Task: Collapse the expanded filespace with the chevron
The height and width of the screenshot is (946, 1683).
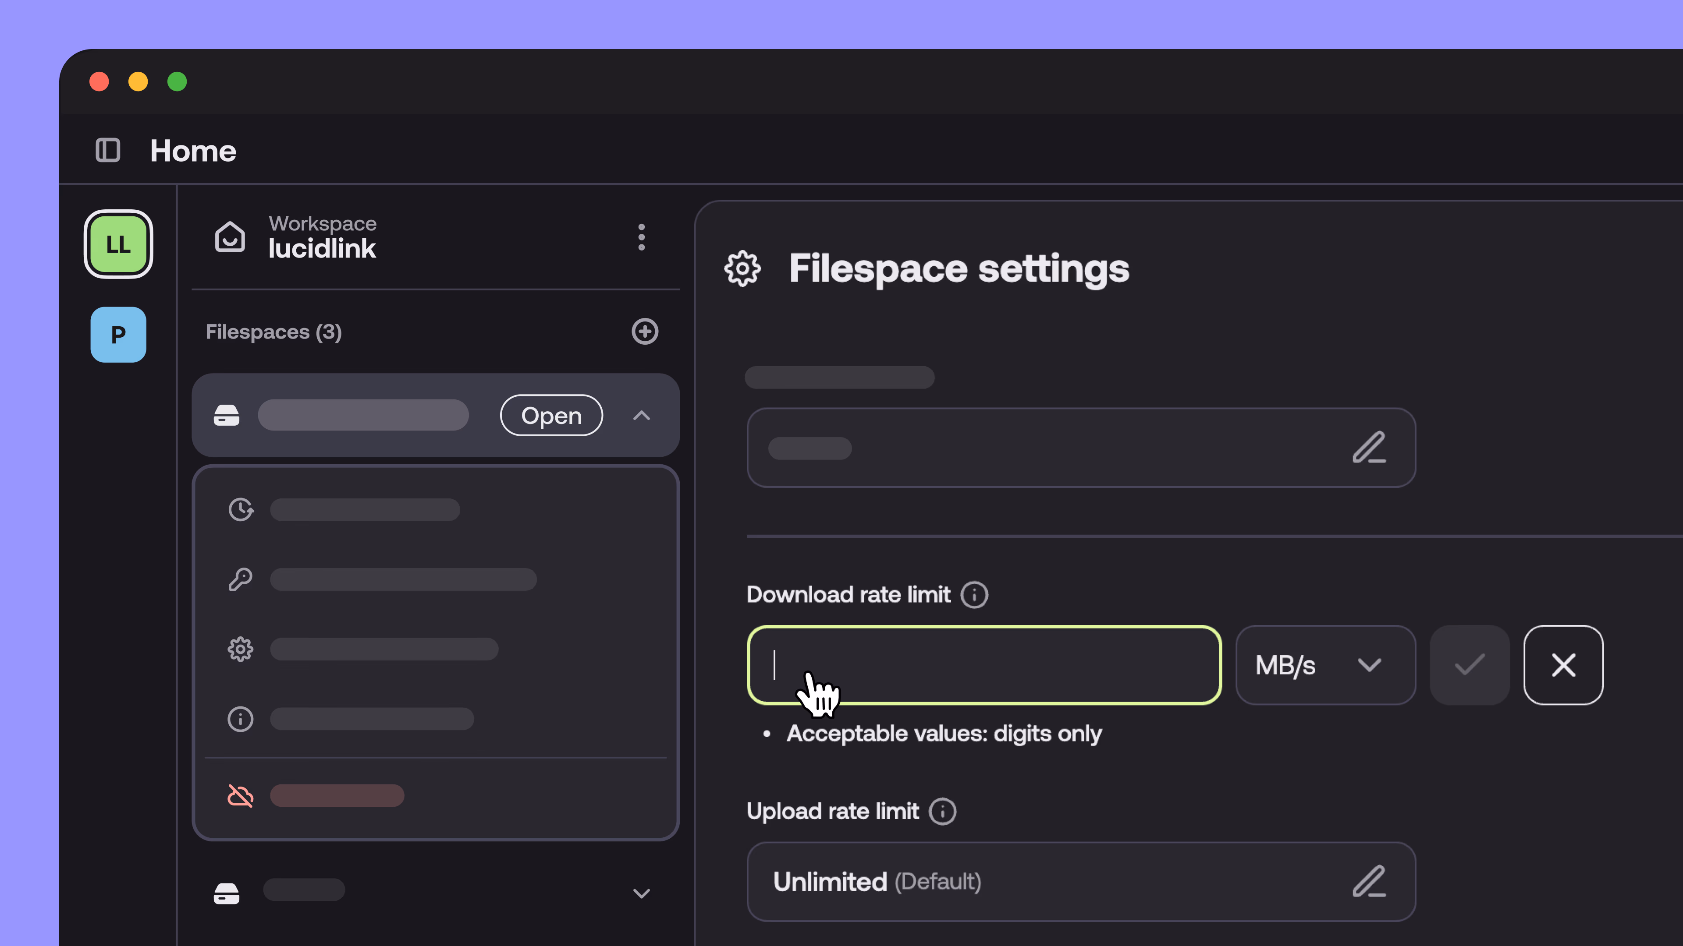Action: (642, 415)
